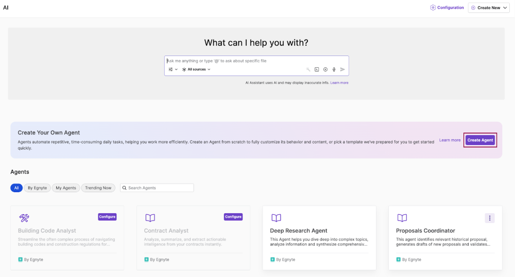Click the prompt library square icon
The image size is (515, 277).
pyautogui.click(x=317, y=69)
